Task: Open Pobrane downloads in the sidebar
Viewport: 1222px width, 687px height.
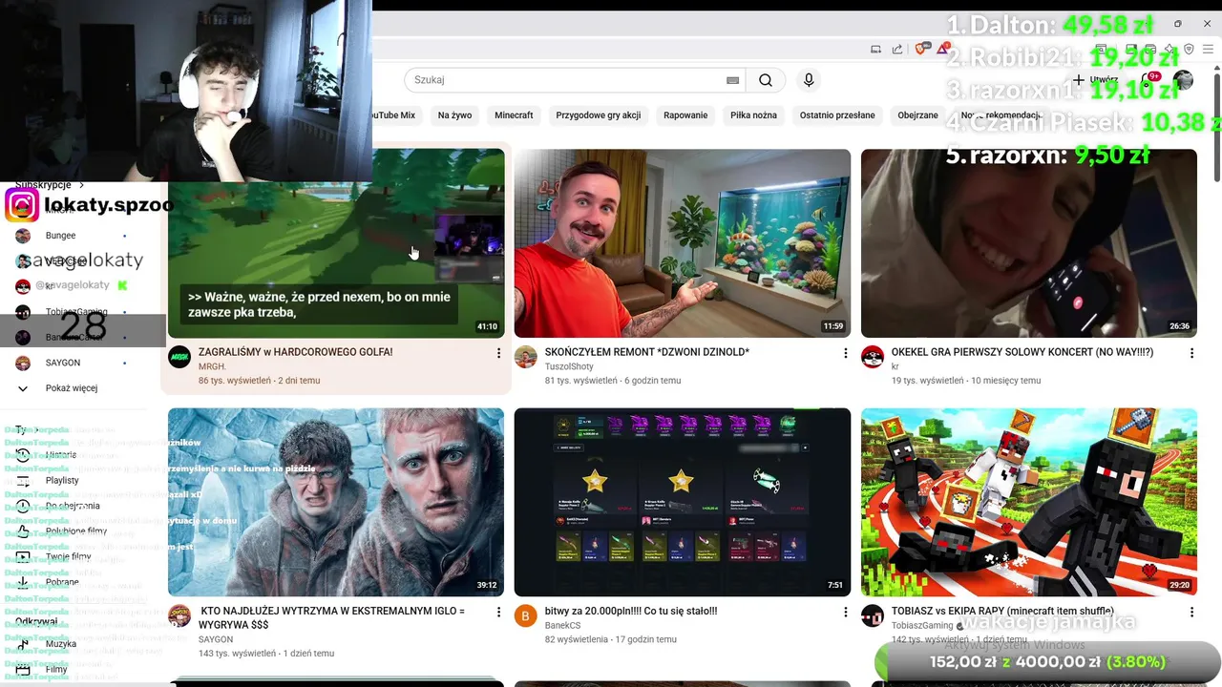Action: [62, 582]
